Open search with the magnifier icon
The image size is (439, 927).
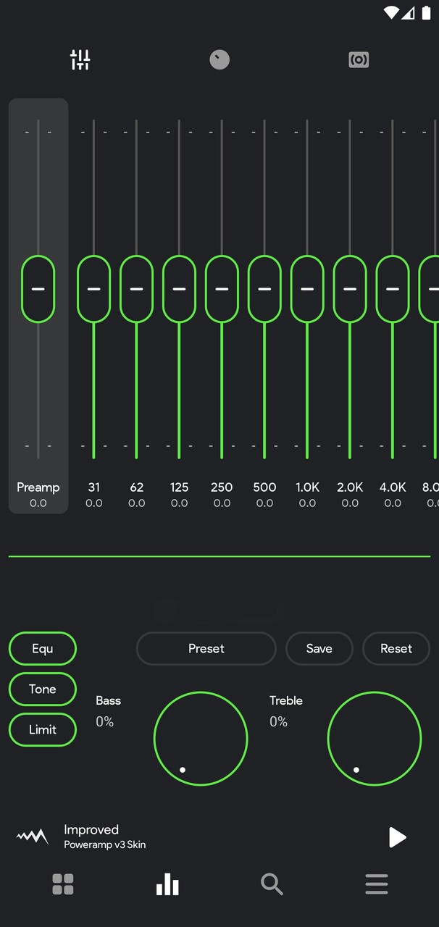[x=272, y=884]
